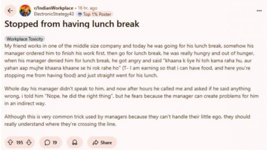Click the Share button label
This screenshot has height=150, width=267.
point(106,142)
